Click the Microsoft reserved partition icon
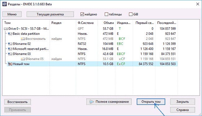The image size is (202, 116). pyautogui.click(x=10, y=49)
